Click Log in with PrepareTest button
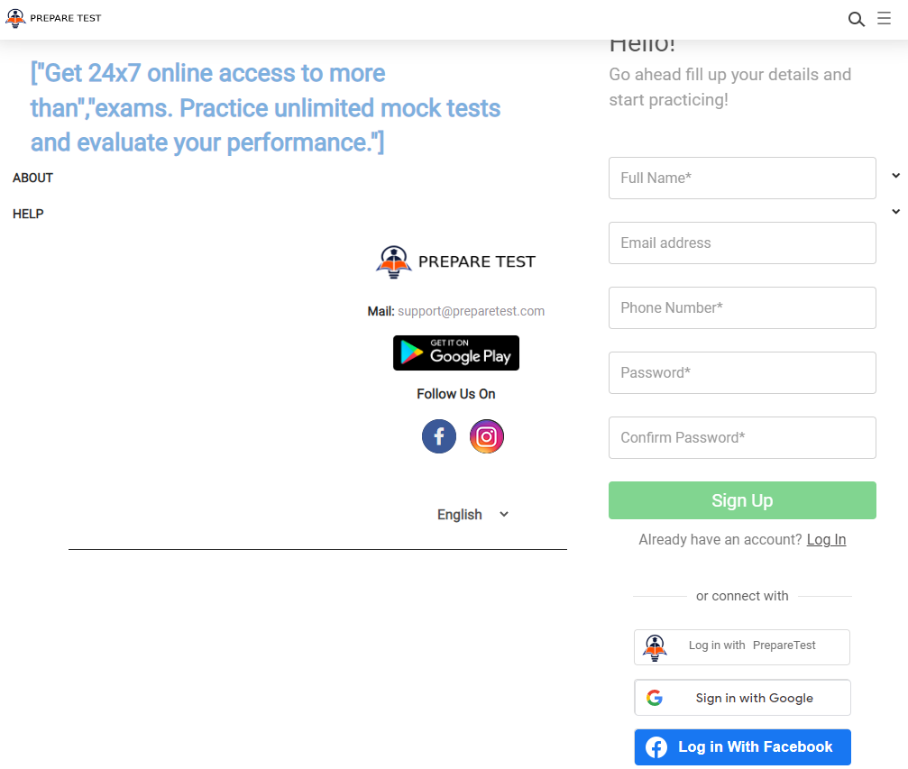This screenshot has height=769, width=908. [x=742, y=646]
